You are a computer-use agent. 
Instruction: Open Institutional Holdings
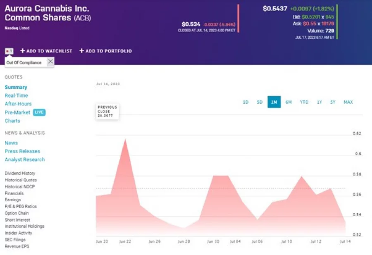[x=24, y=226]
